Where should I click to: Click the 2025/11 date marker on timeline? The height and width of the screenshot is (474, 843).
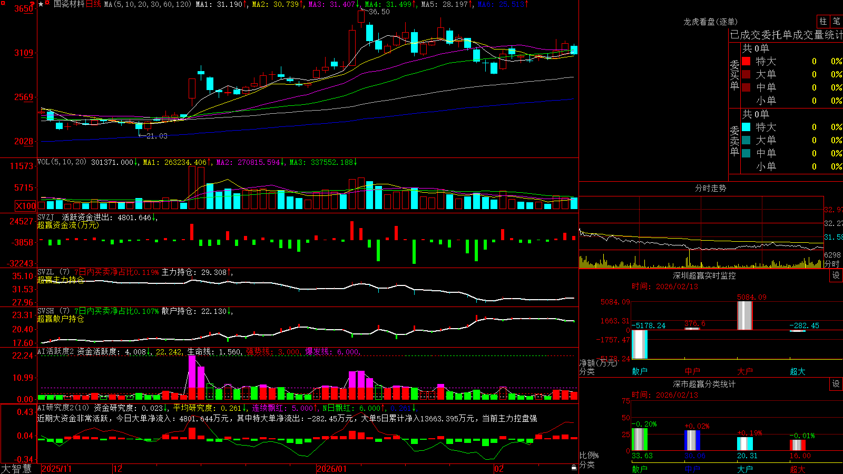(x=56, y=469)
